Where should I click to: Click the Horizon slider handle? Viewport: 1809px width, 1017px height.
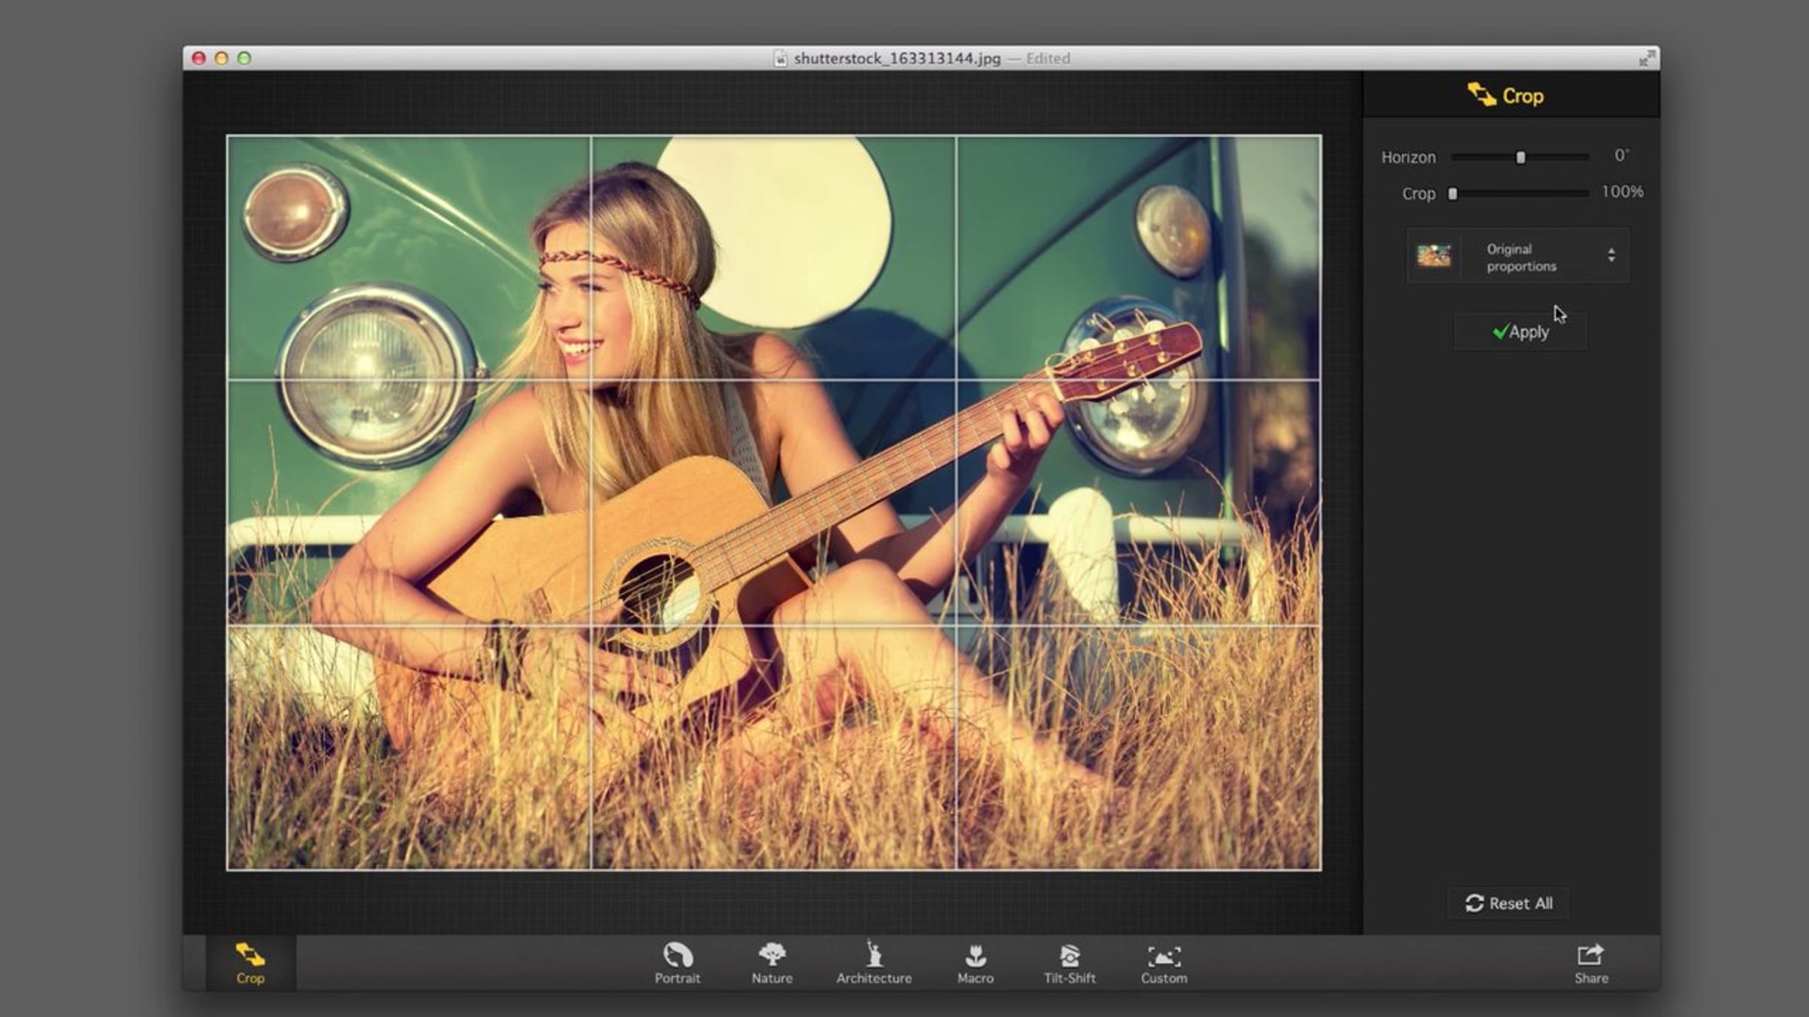tap(1520, 157)
